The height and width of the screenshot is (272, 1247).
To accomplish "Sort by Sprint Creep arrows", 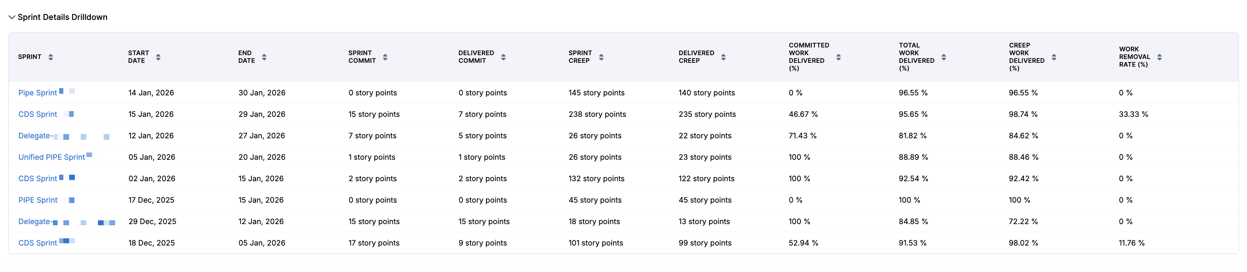I will tap(601, 57).
